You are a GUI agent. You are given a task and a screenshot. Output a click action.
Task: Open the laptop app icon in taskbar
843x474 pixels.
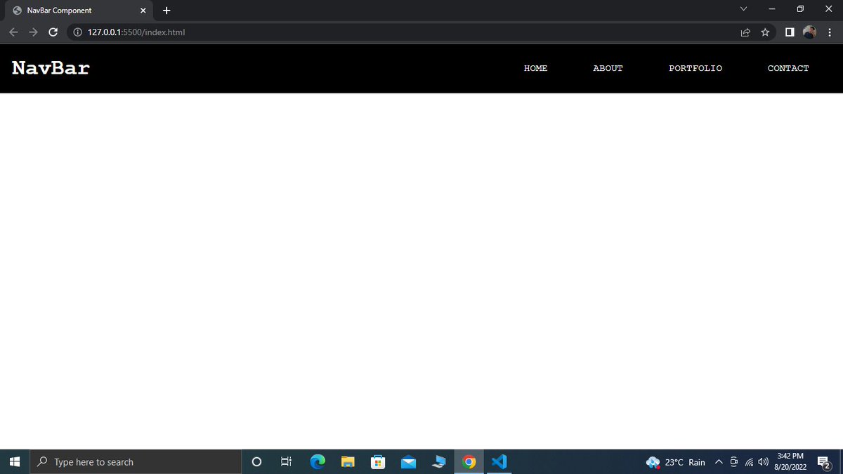tap(438, 462)
